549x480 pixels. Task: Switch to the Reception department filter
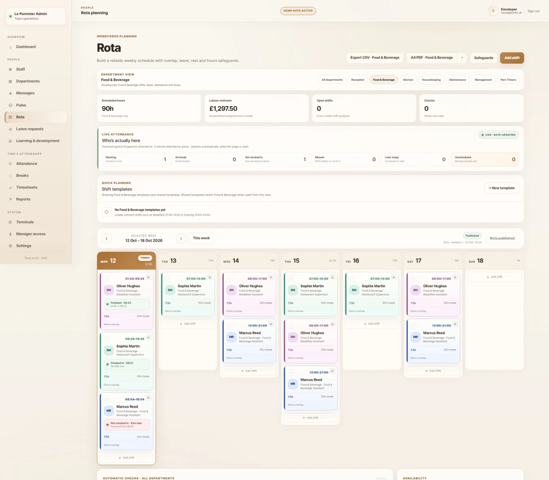point(357,80)
